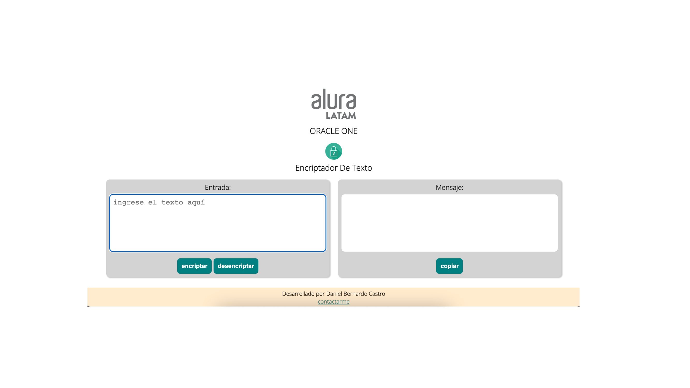The height and width of the screenshot is (388, 690).
Task: Click the Mensaje: panel header label
Action: coord(449,188)
